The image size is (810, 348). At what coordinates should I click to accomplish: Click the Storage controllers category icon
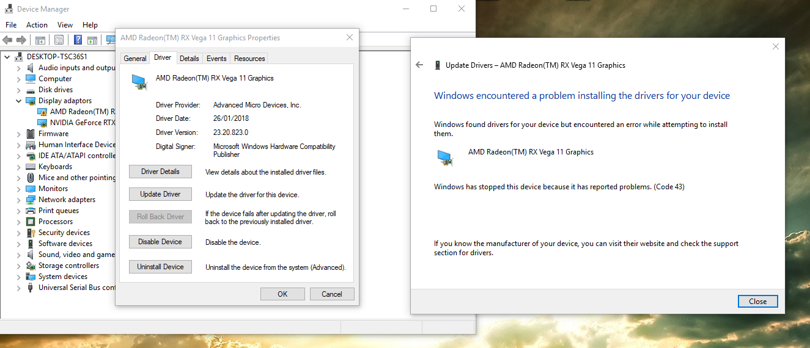(31, 266)
